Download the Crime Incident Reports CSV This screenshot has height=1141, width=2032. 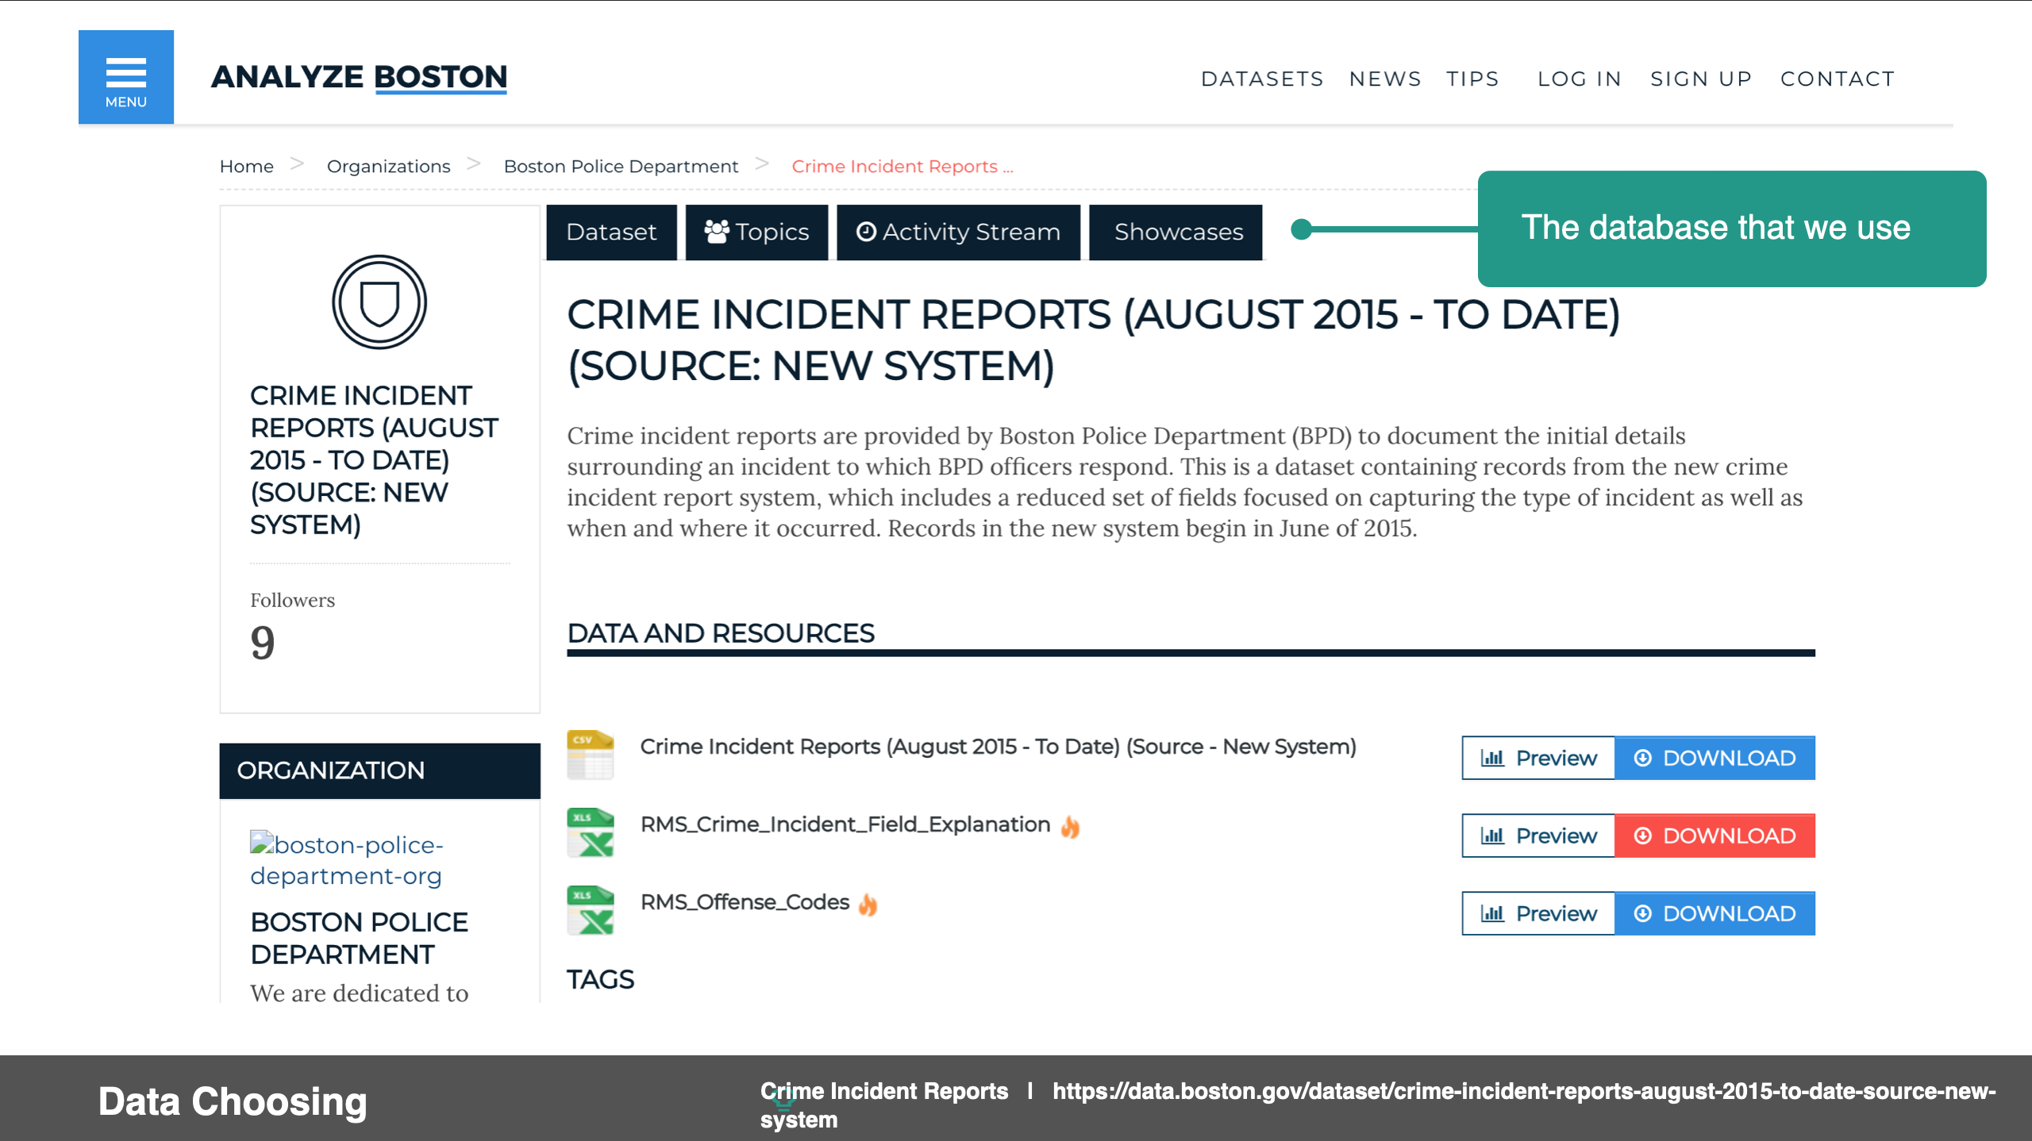point(1714,758)
